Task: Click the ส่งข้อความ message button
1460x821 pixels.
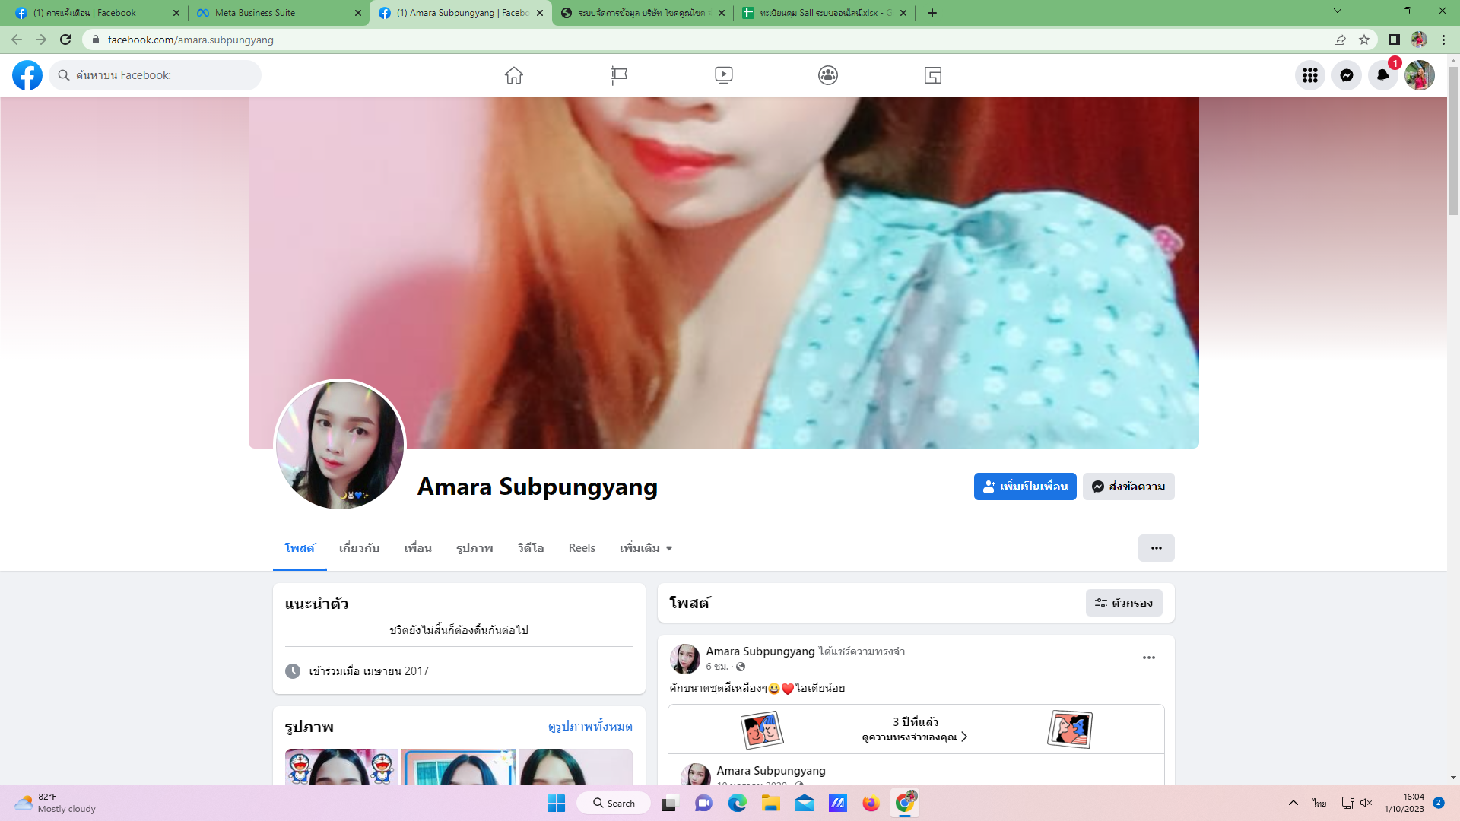Action: point(1128,487)
